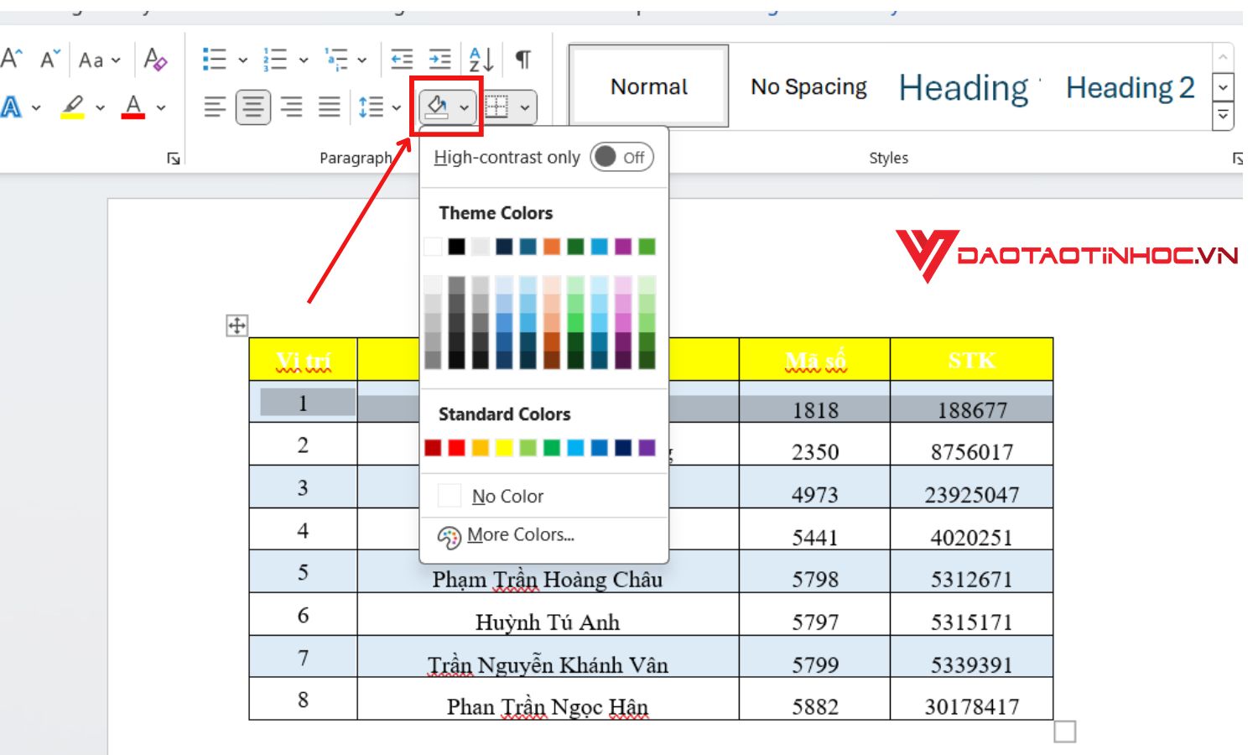Image resolution: width=1258 pixels, height=755 pixels.
Task: Click the Numbering list icon
Action: click(275, 59)
